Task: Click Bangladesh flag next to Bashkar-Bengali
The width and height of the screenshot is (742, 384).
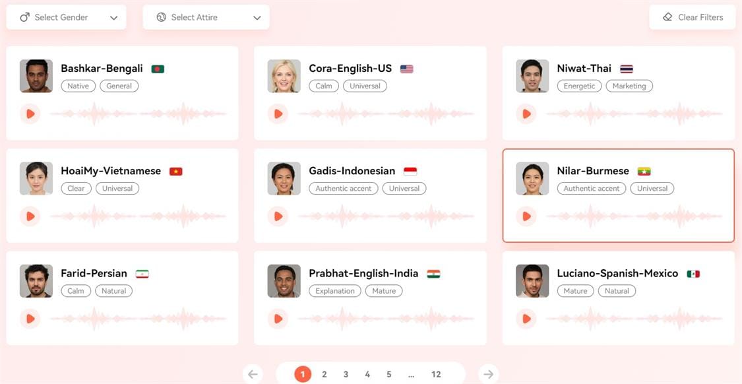Action: (x=158, y=69)
